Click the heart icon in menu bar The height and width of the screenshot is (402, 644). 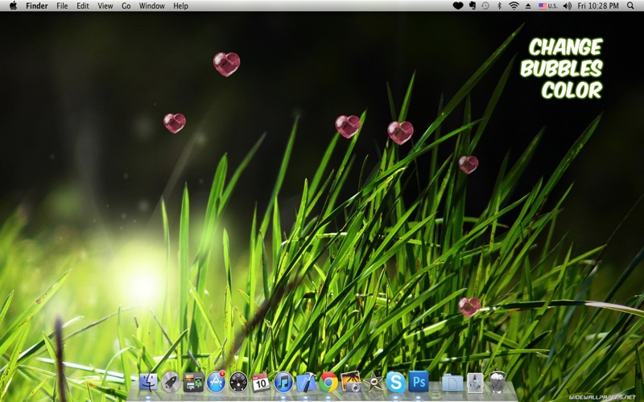[457, 6]
